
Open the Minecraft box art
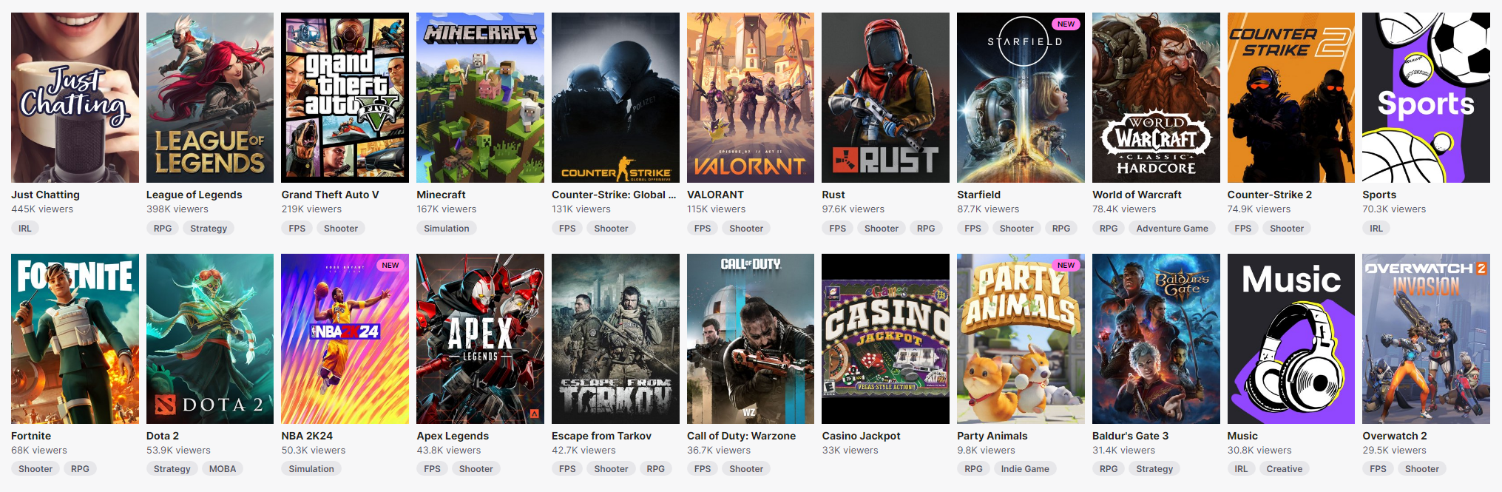[480, 98]
